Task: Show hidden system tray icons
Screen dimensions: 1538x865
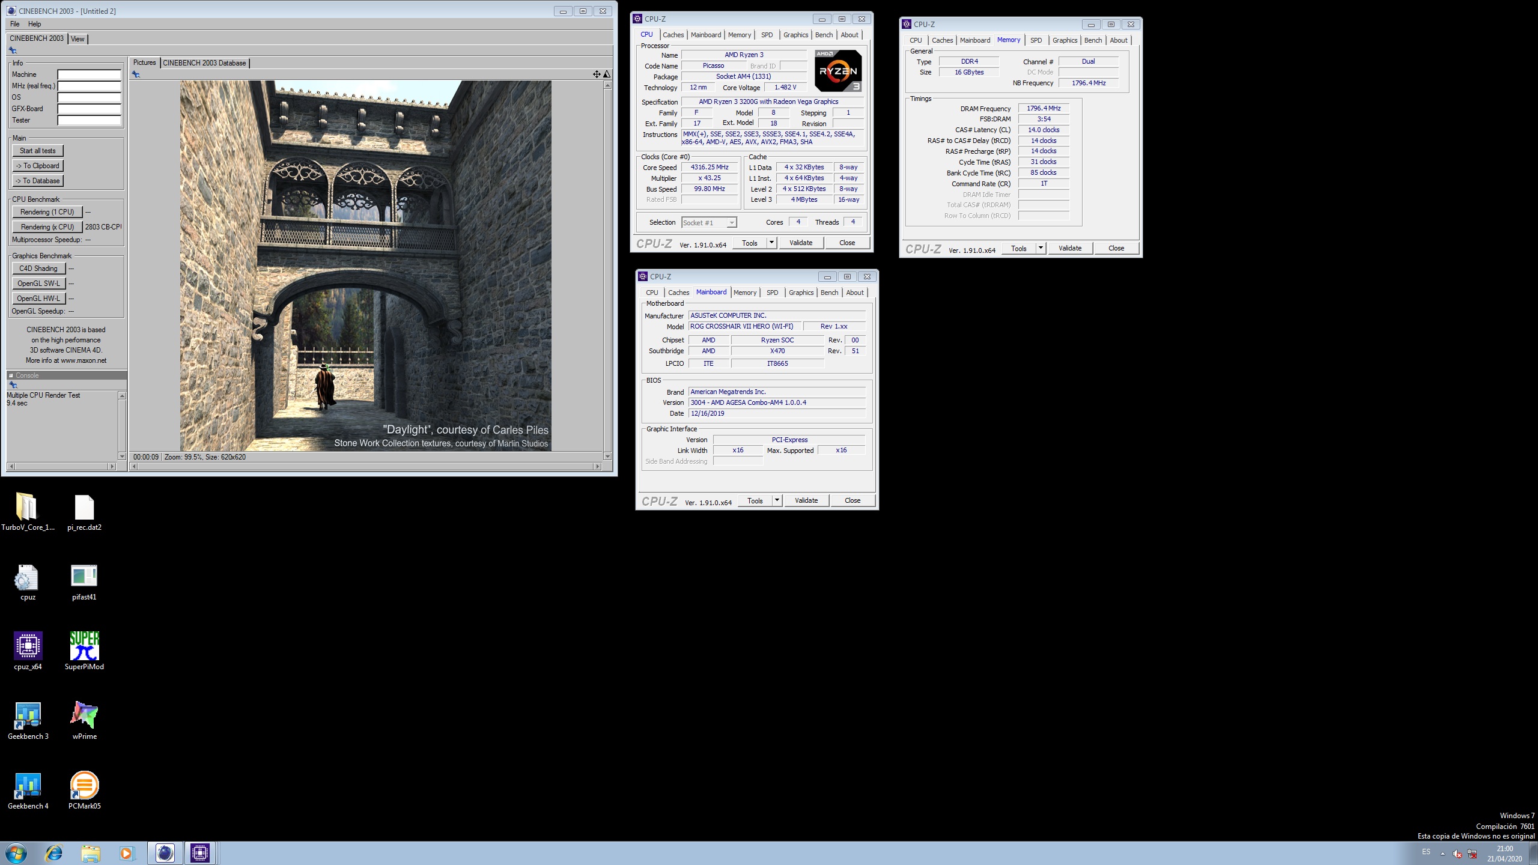Action: 1442,854
